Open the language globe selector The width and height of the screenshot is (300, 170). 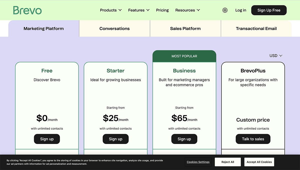225,10
